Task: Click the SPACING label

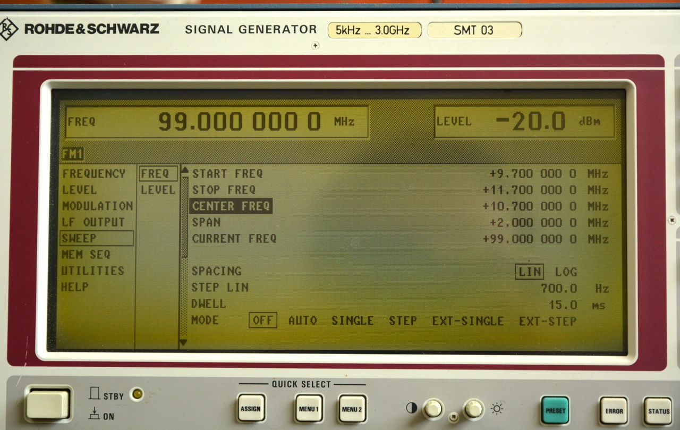Action: pos(217,271)
